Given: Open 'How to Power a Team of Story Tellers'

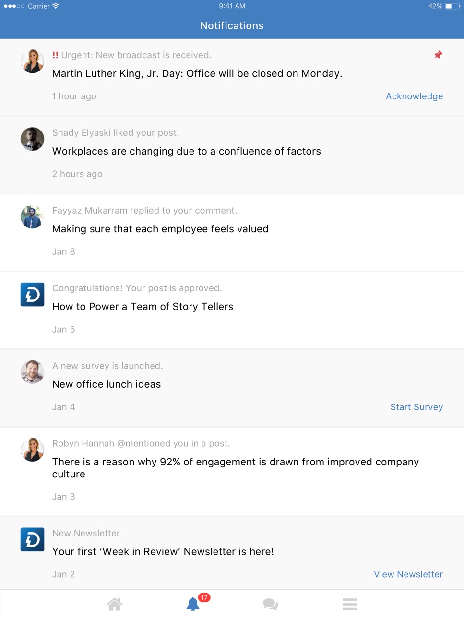Looking at the screenshot, I should [143, 307].
